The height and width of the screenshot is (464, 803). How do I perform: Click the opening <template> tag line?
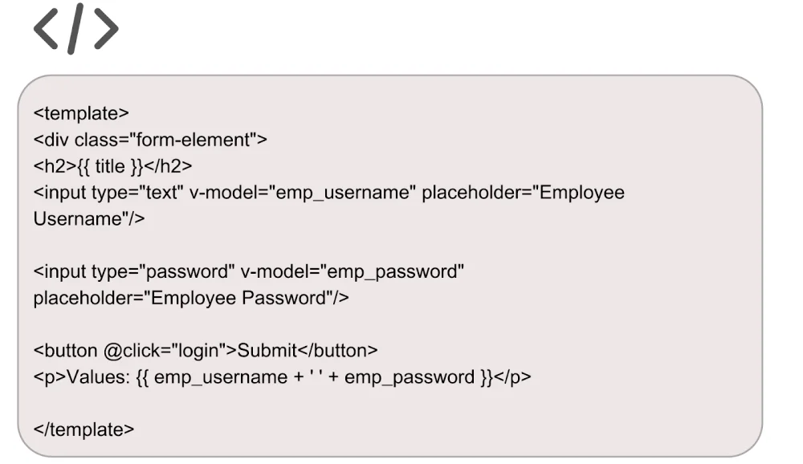[x=81, y=113]
